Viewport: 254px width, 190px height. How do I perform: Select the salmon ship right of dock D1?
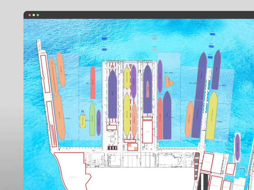click(160, 118)
